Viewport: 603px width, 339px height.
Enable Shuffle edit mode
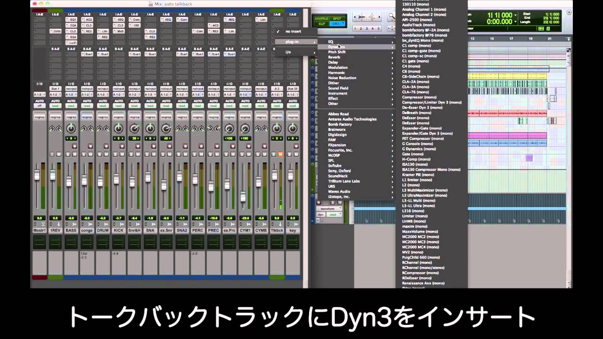pos(322,18)
